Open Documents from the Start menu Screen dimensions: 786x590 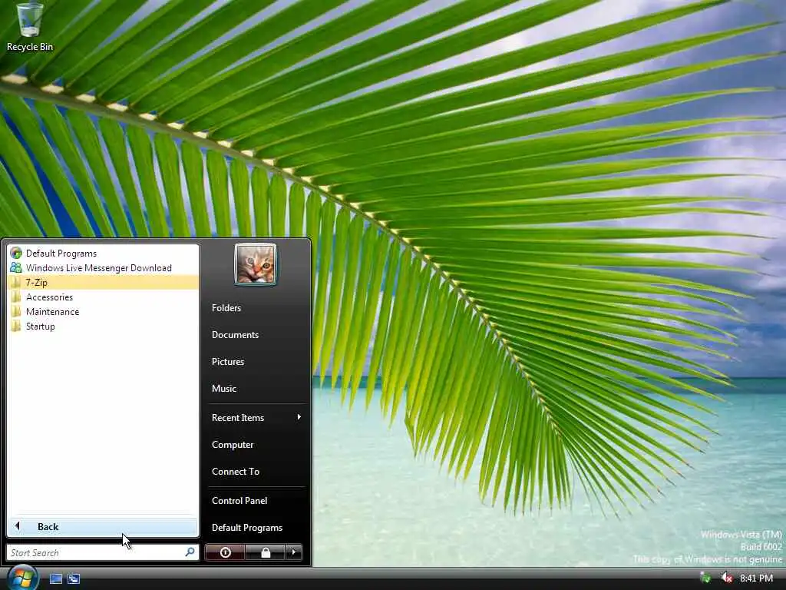click(235, 335)
